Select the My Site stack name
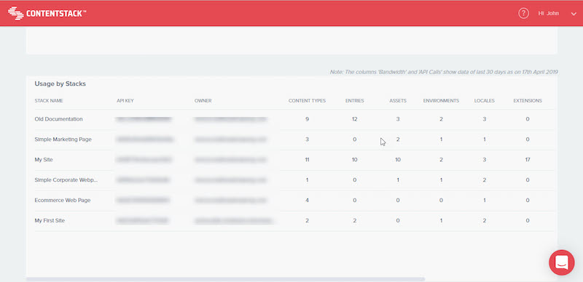The height and width of the screenshot is (282, 583). point(44,160)
